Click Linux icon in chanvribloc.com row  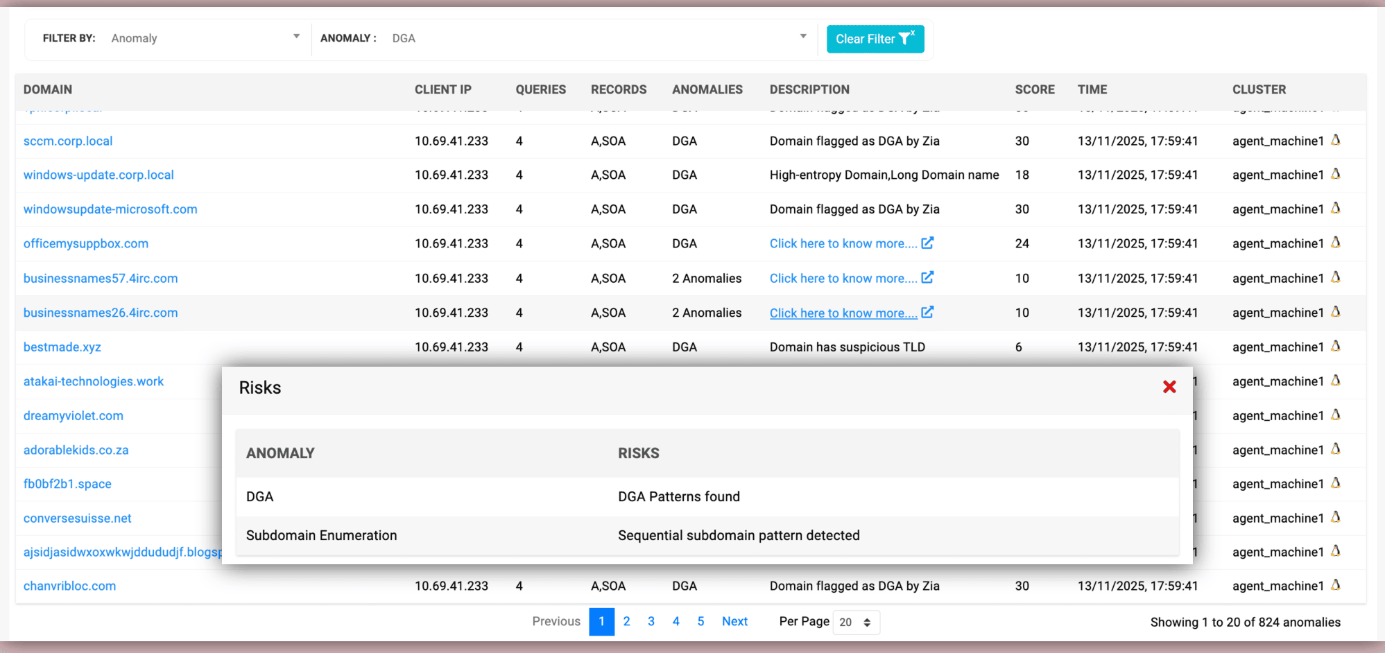[1336, 585]
